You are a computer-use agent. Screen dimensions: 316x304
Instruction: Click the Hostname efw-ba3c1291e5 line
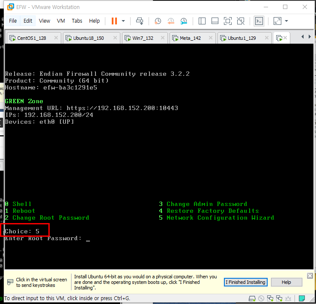(x=51, y=88)
